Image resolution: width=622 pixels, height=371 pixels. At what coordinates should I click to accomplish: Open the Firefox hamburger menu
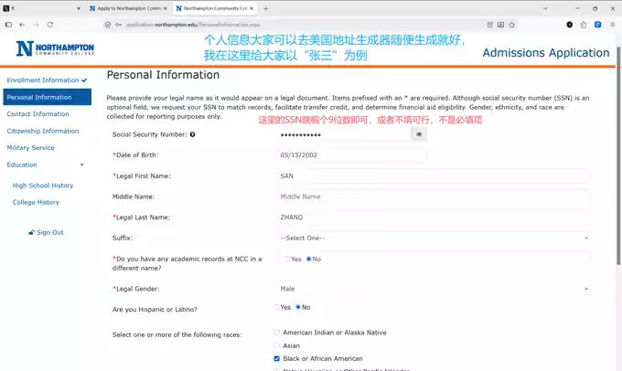(x=613, y=25)
